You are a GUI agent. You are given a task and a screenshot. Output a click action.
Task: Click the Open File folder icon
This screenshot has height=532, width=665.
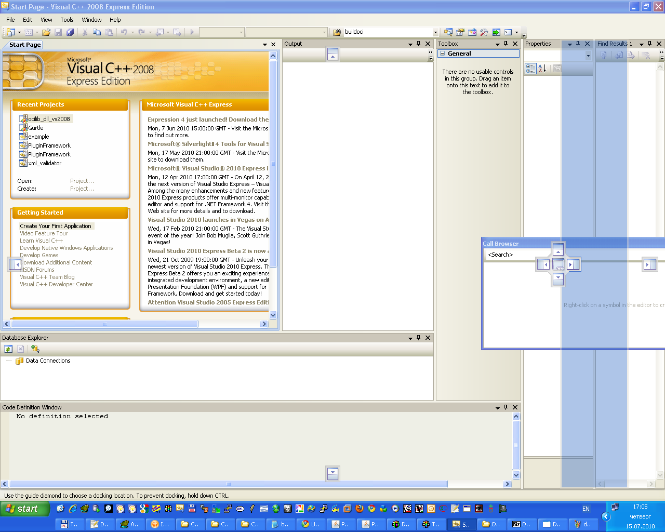(x=46, y=32)
